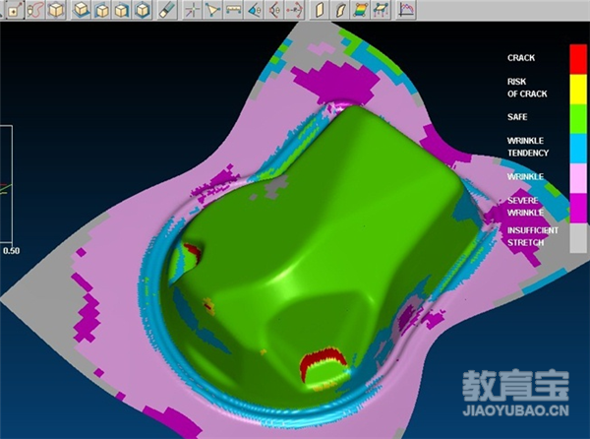The image size is (590, 439).
Task: Click the light pink WRINKLE legend color
Action: pos(578,178)
